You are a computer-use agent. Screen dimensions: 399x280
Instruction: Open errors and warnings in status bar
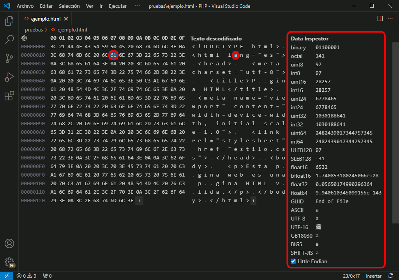(x=26, y=276)
